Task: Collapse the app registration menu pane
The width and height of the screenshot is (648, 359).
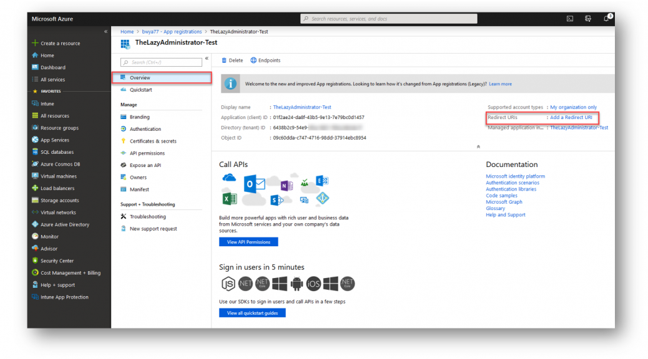Action: [x=207, y=58]
